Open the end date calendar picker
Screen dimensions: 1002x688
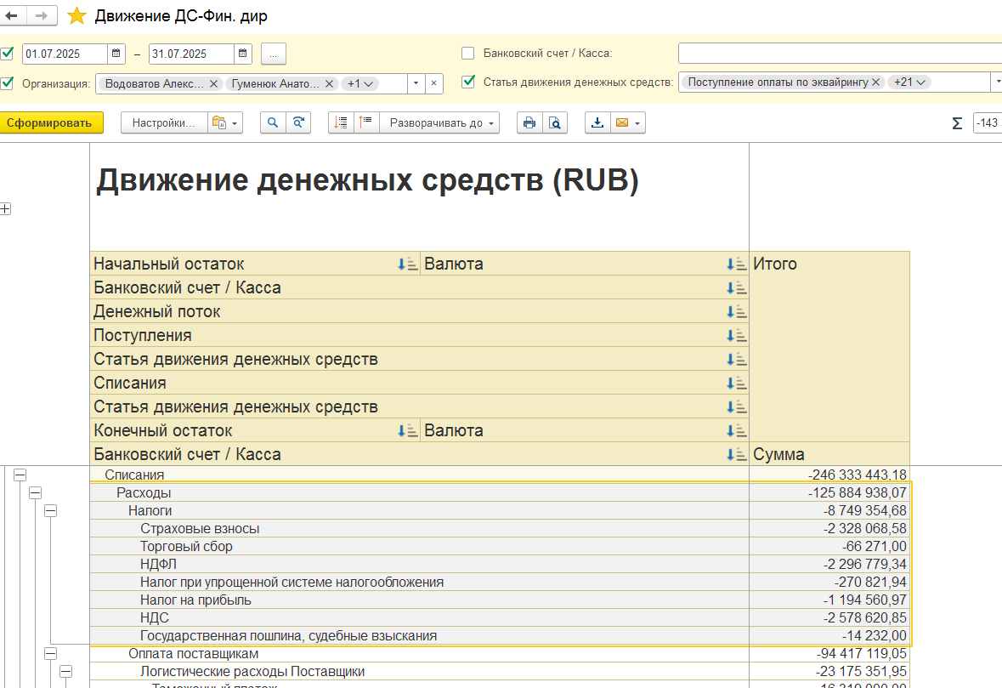[243, 54]
